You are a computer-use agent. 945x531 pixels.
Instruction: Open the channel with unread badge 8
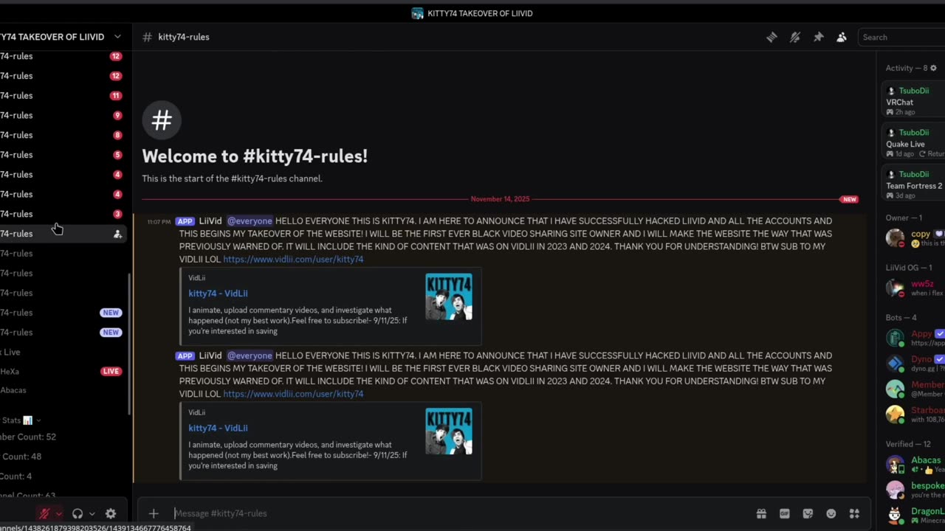tap(63, 136)
